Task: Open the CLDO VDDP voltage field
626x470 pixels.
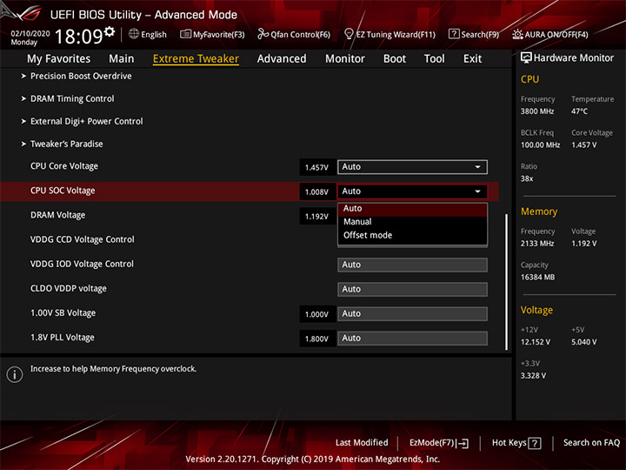Action: coord(412,289)
